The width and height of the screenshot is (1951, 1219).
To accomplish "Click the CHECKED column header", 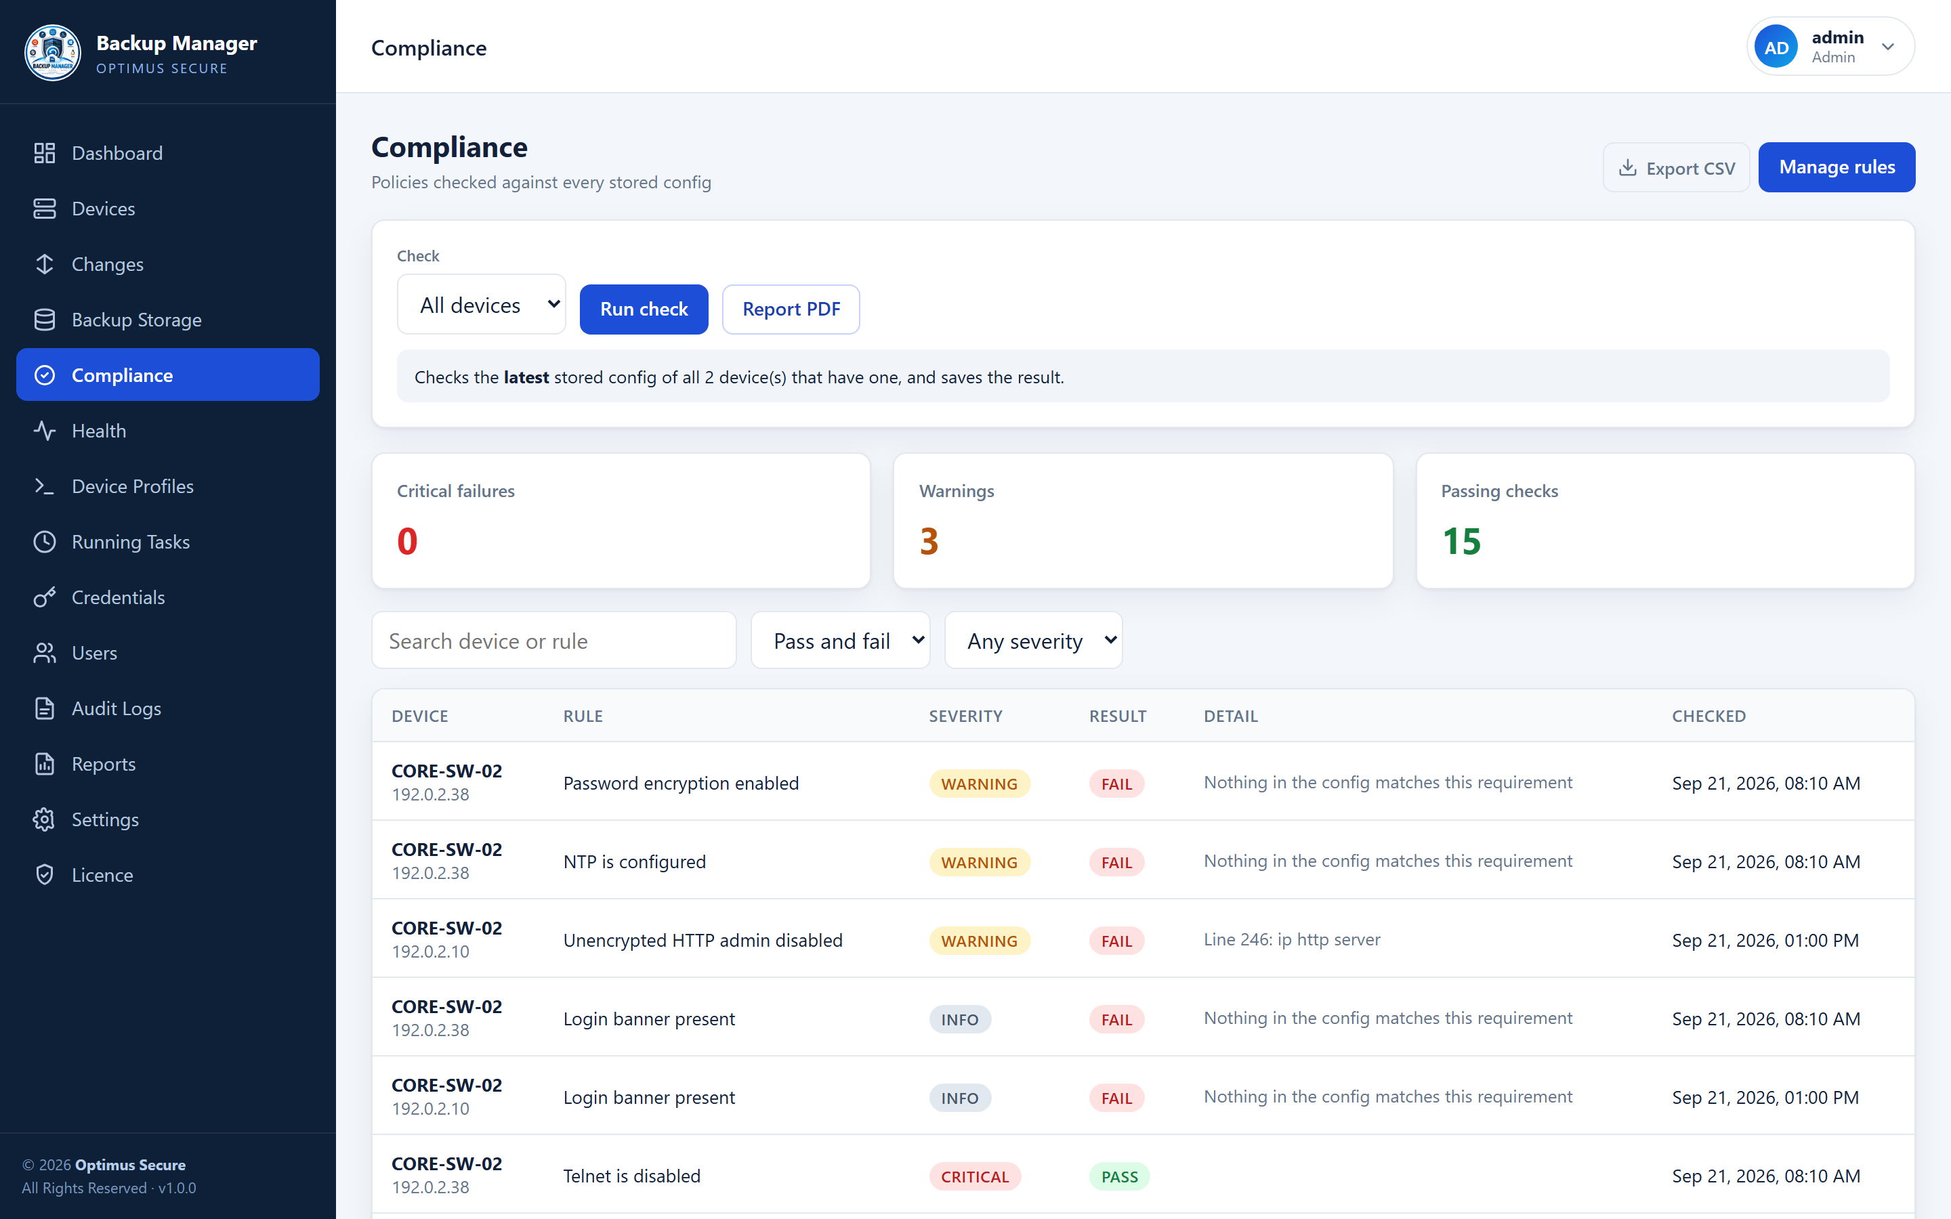I will [x=1708, y=716].
